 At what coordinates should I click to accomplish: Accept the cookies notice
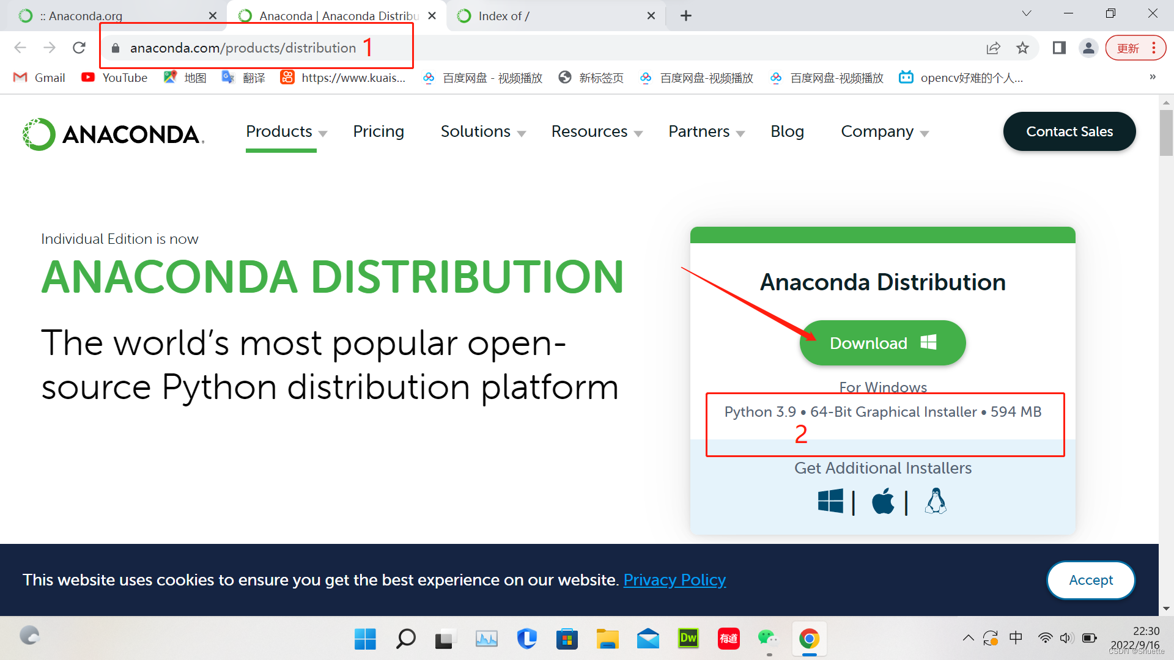pyautogui.click(x=1090, y=580)
